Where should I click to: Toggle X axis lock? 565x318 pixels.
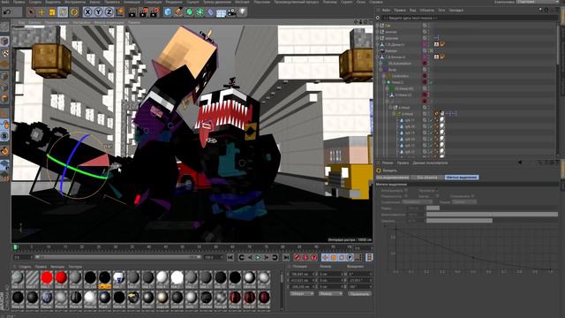point(87,12)
